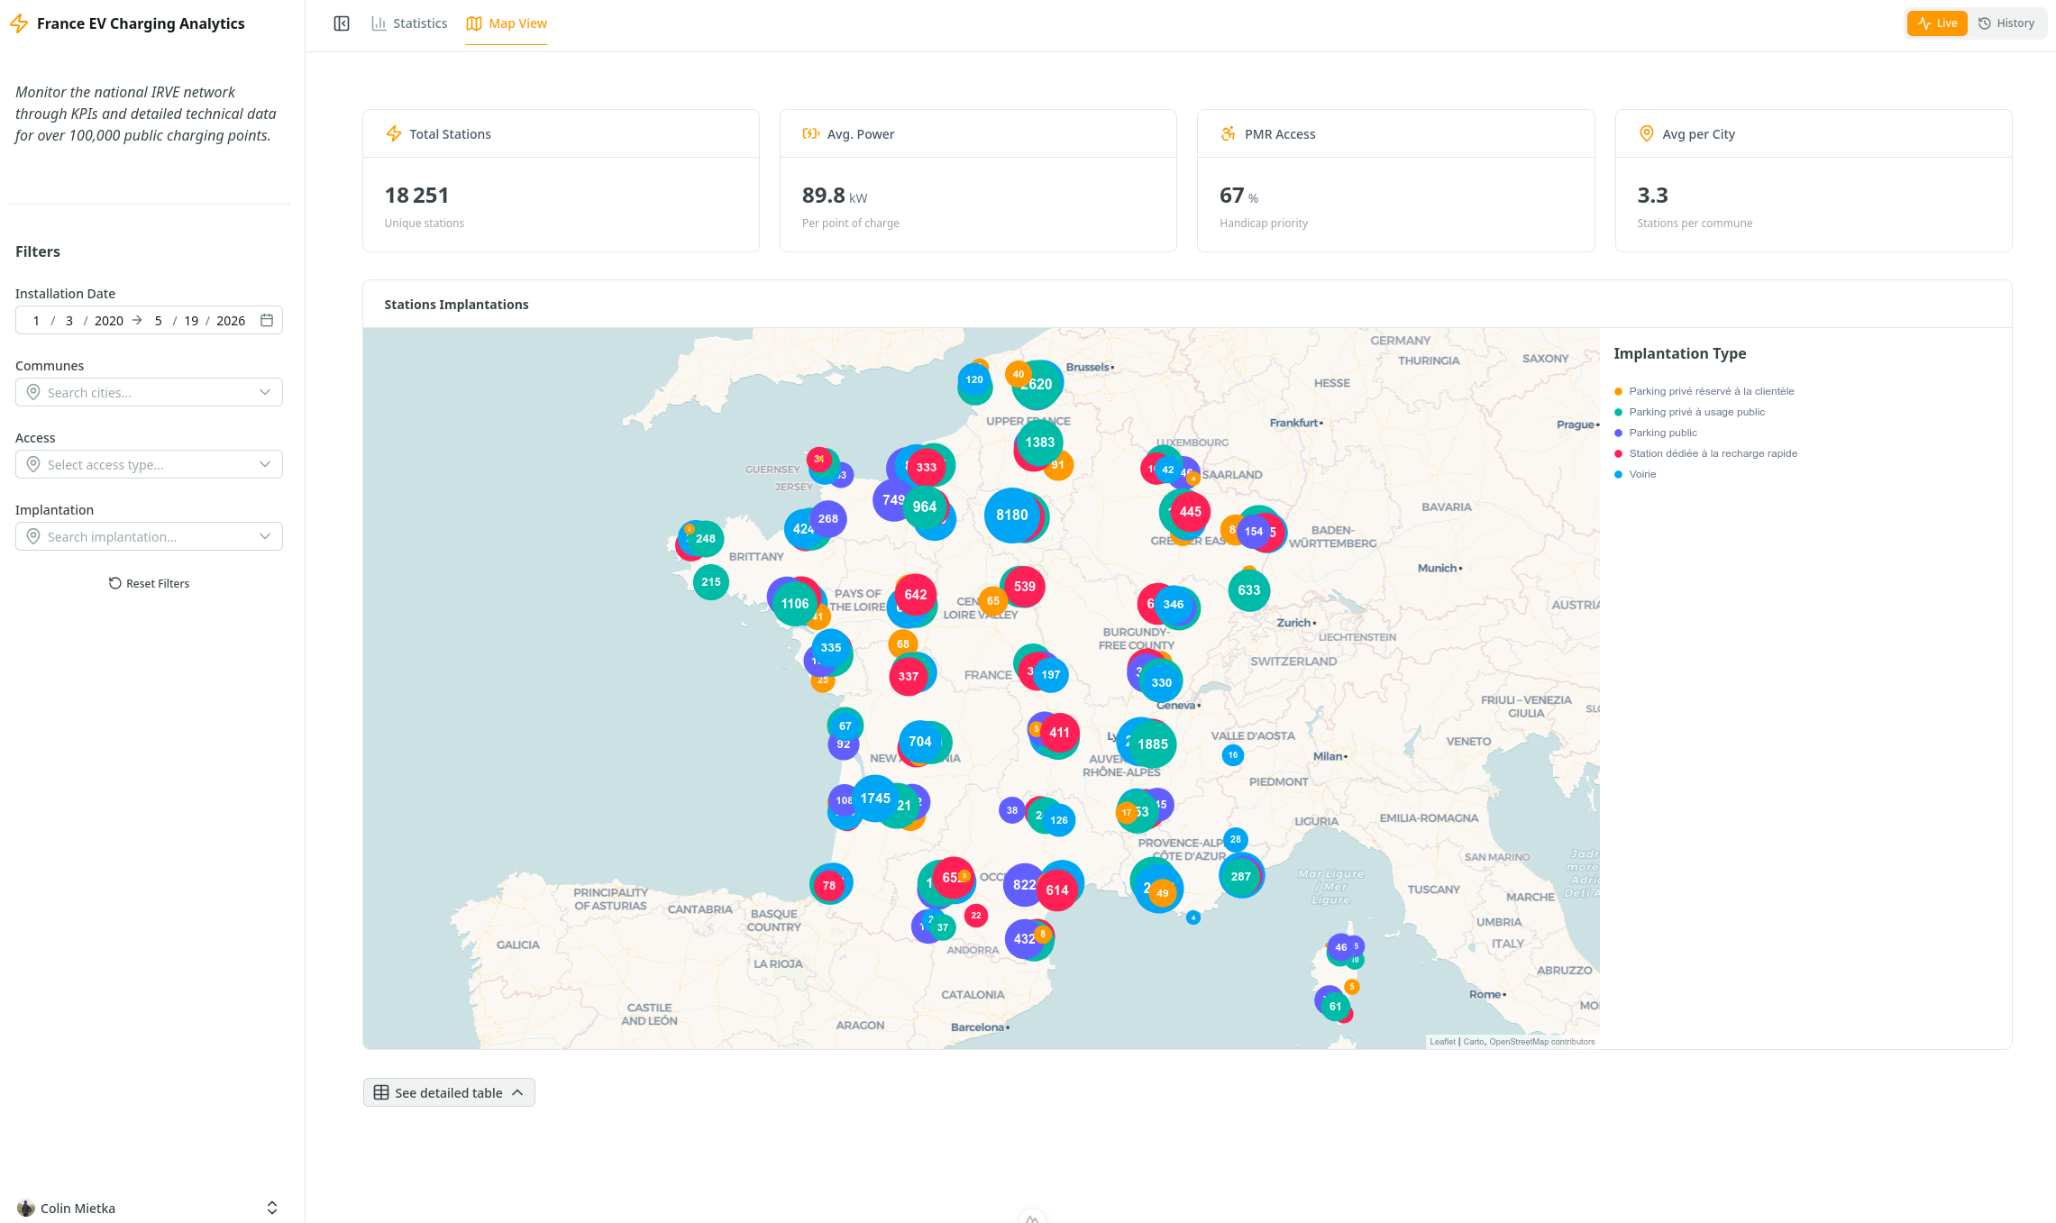Open the Implantation search dropdown
This screenshot has height=1223, width=2056.
tap(149, 536)
